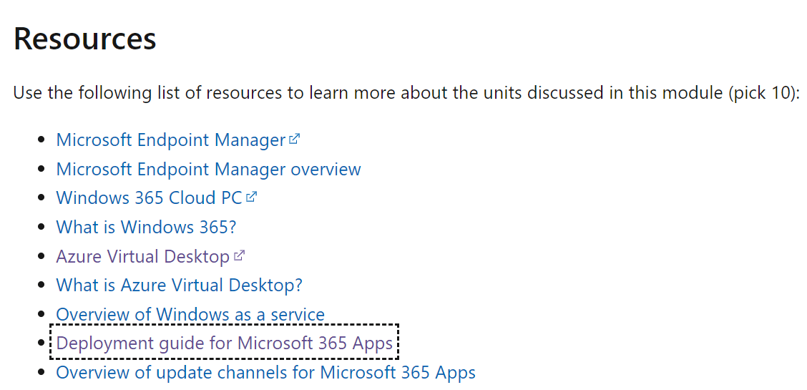The image size is (807, 390).
Task: Click bullet before Overview of Windows as a service
Action: point(41,316)
